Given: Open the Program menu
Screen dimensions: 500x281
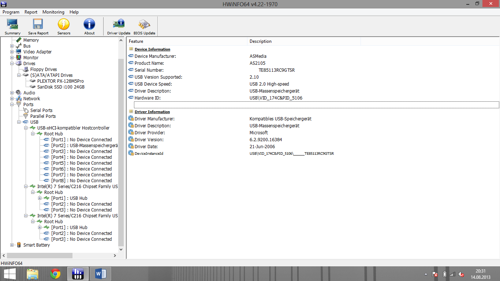Looking at the screenshot, I should pyautogui.click(x=11, y=12).
